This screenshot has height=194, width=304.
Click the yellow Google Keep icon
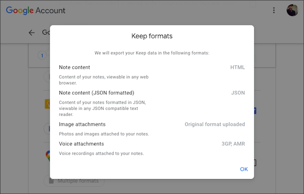pos(47,104)
